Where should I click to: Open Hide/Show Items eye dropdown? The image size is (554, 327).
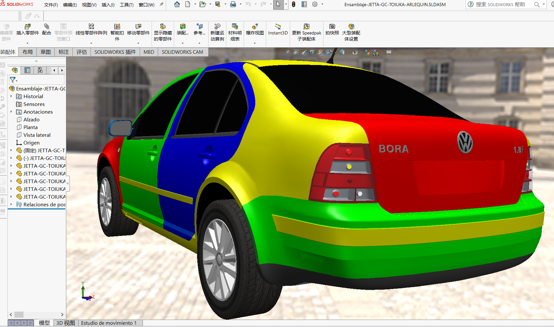(355, 52)
